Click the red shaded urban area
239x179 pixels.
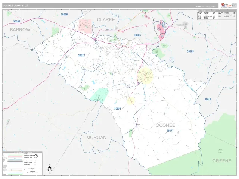click(x=162, y=31)
